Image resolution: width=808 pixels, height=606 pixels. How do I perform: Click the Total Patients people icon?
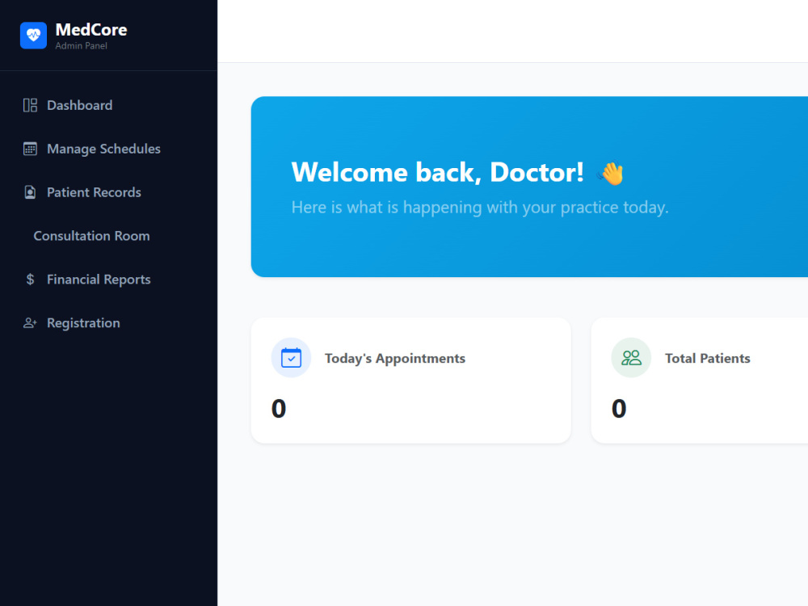coord(631,358)
